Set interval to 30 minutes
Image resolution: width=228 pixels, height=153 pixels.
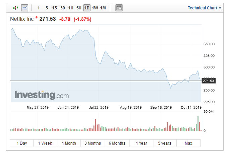point(62,8)
